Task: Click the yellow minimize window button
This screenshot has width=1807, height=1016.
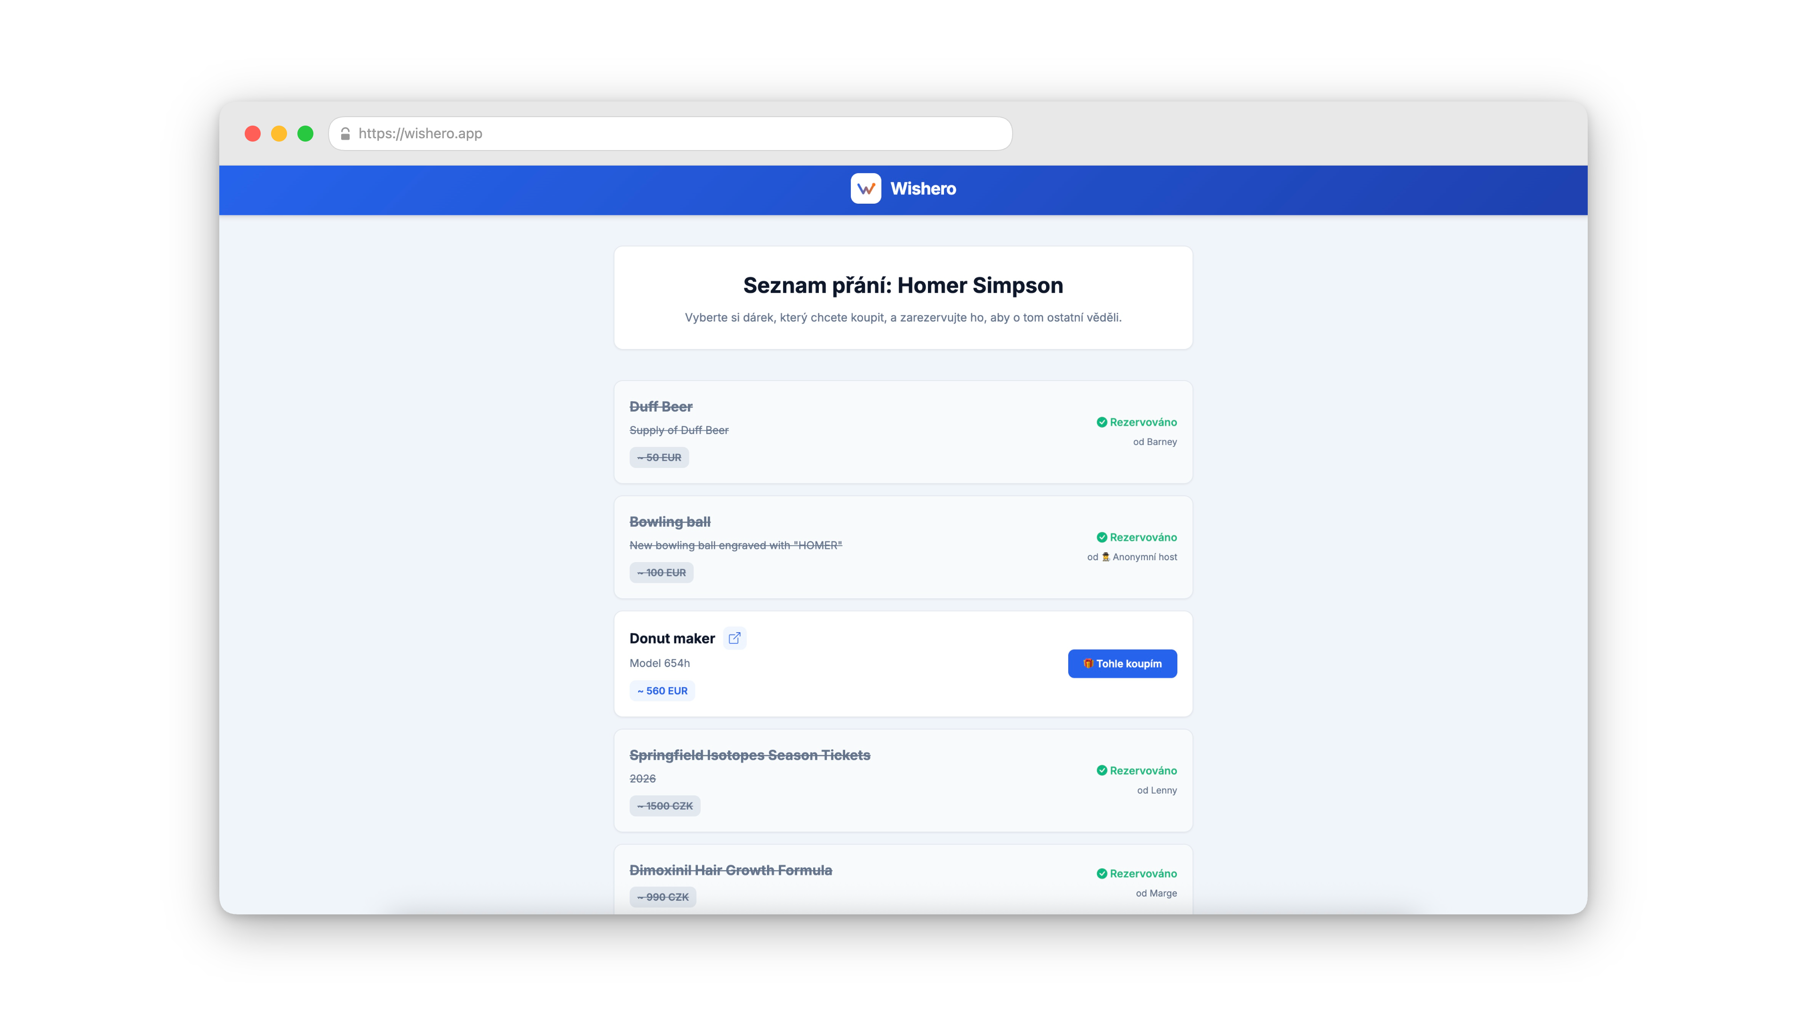Action: pos(279,133)
